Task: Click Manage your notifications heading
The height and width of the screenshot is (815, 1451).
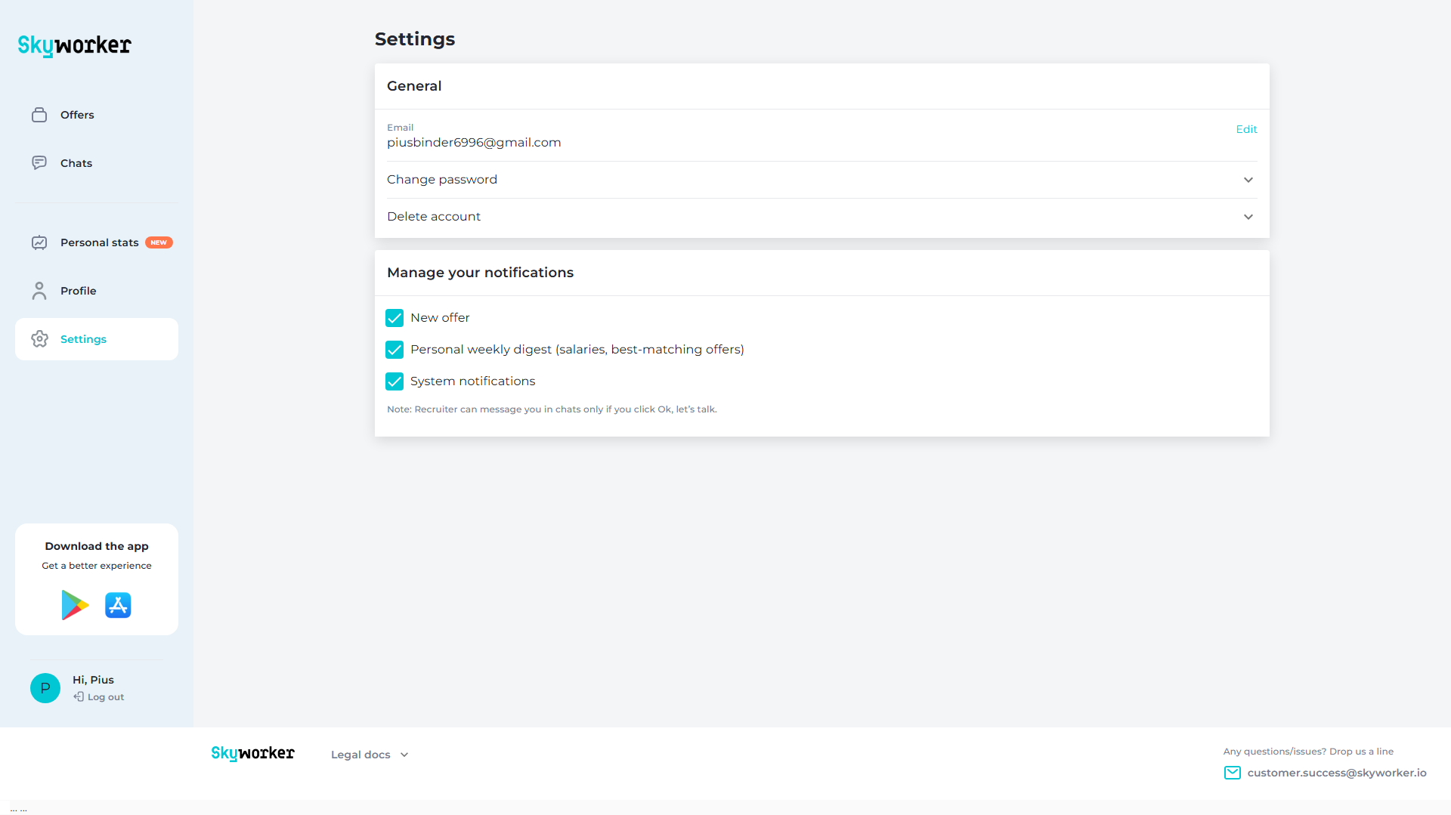Action: [481, 273]
